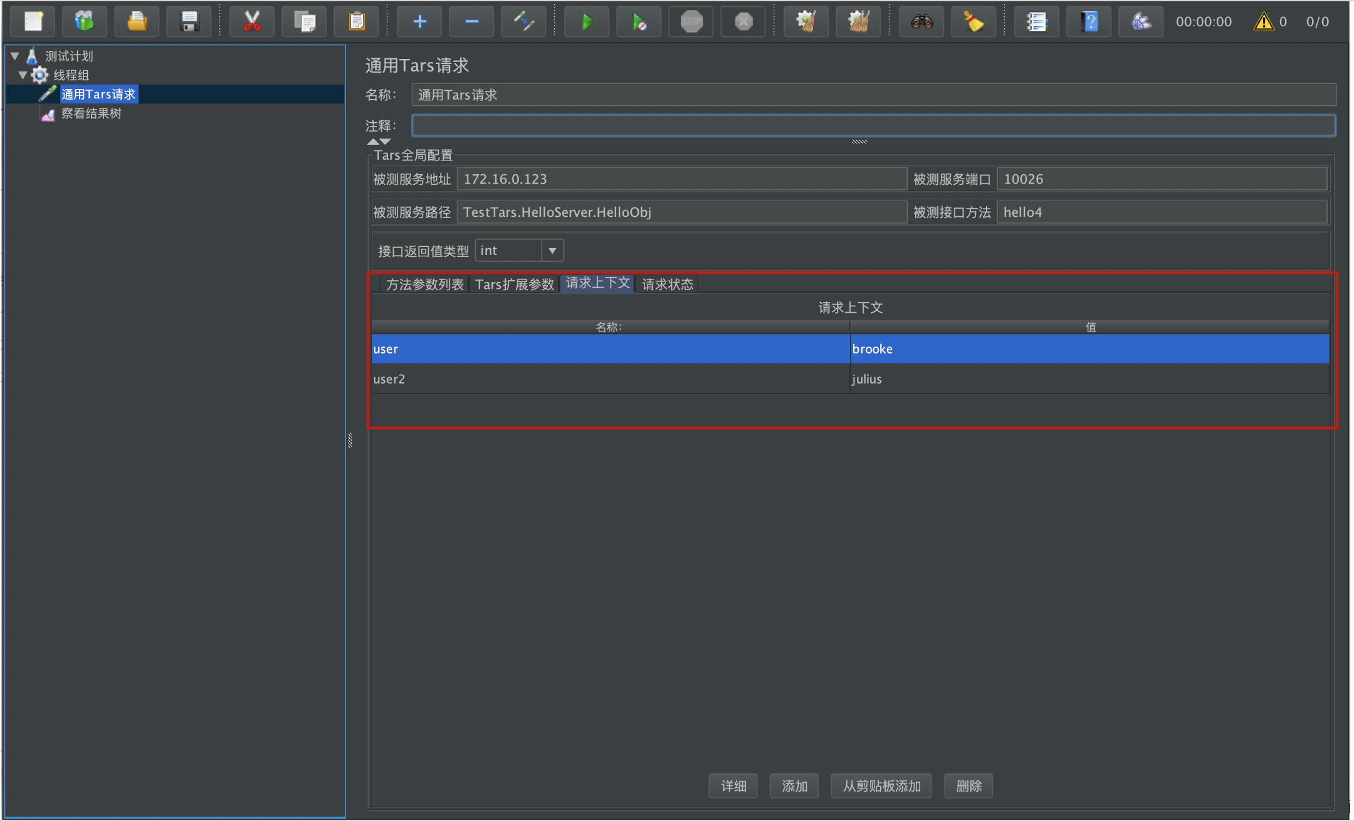
Task: Click the 添加 button
Action: pos(794,786)
